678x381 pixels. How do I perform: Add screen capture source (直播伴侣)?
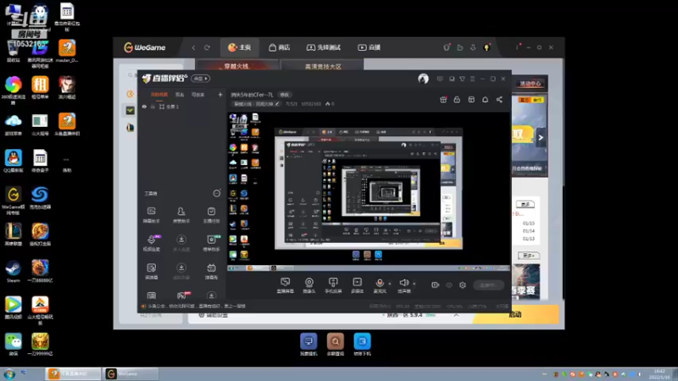285,285
